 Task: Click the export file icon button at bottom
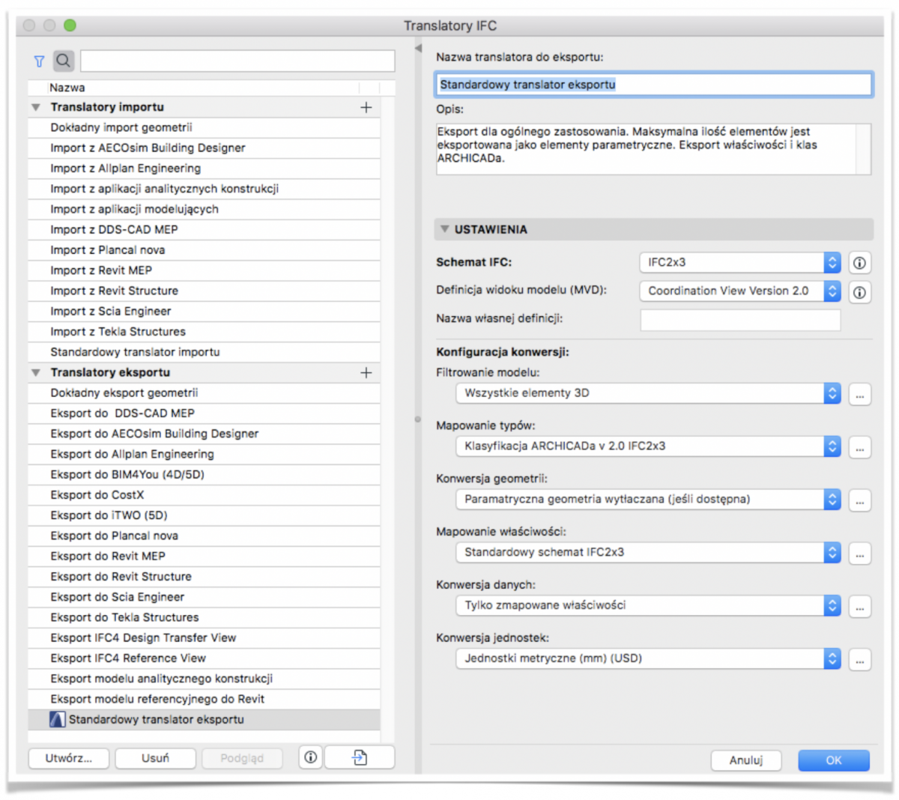tap(360, 758)
